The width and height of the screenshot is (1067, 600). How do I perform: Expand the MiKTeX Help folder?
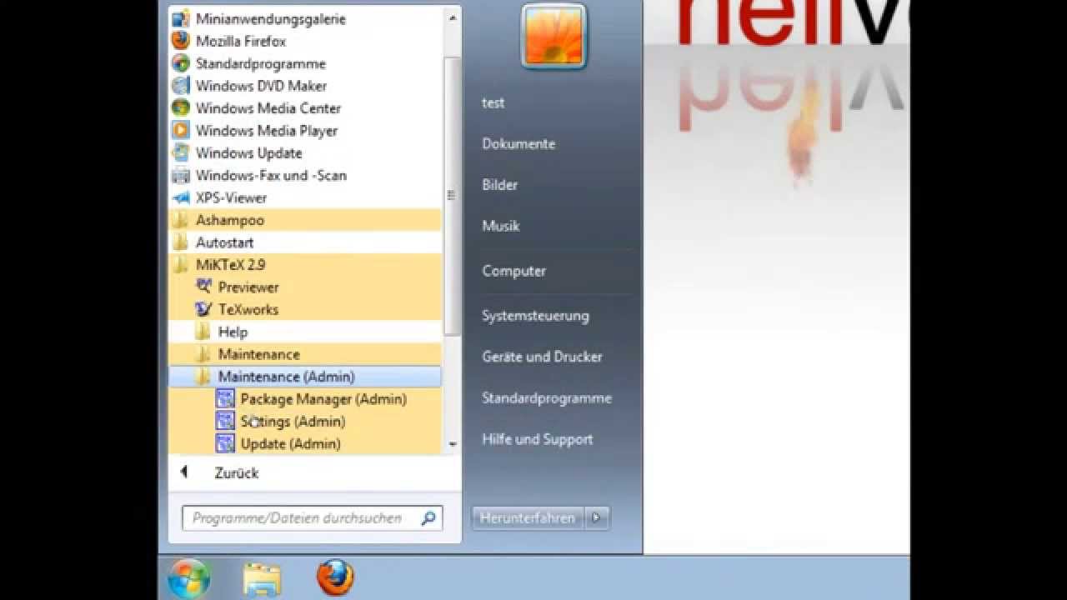305,332
